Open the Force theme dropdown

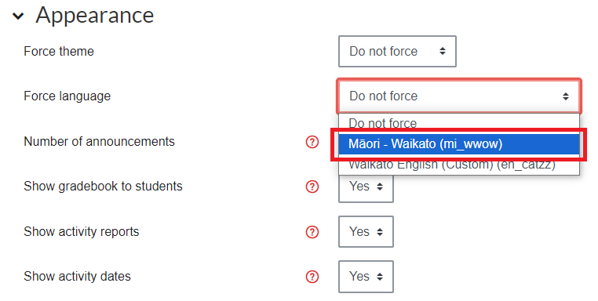[397, 52]
